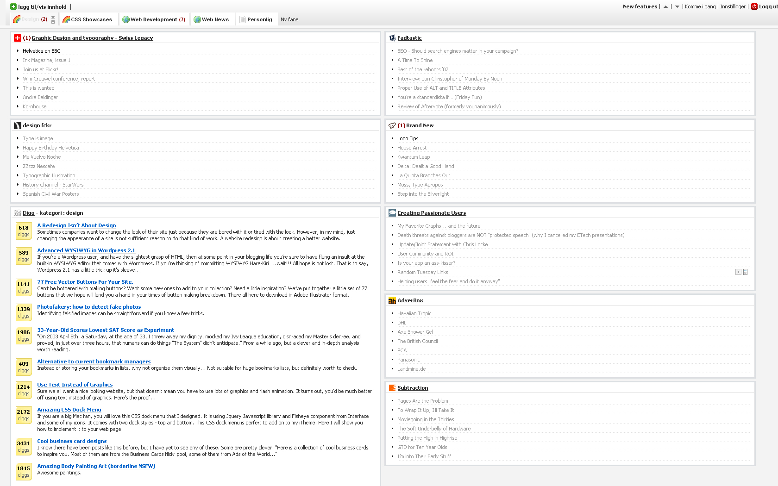Open the AdverBox module title
Viewport: 778px width, 486px height.
pos(410,300)
